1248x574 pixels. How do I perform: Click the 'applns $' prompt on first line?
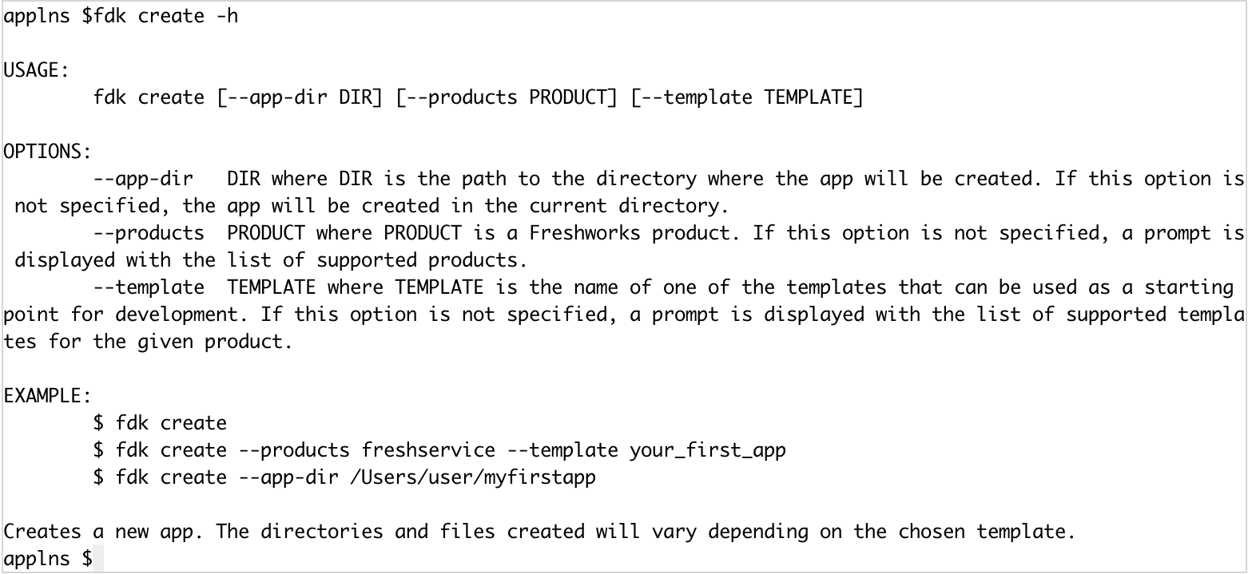(x=48, y=16)
